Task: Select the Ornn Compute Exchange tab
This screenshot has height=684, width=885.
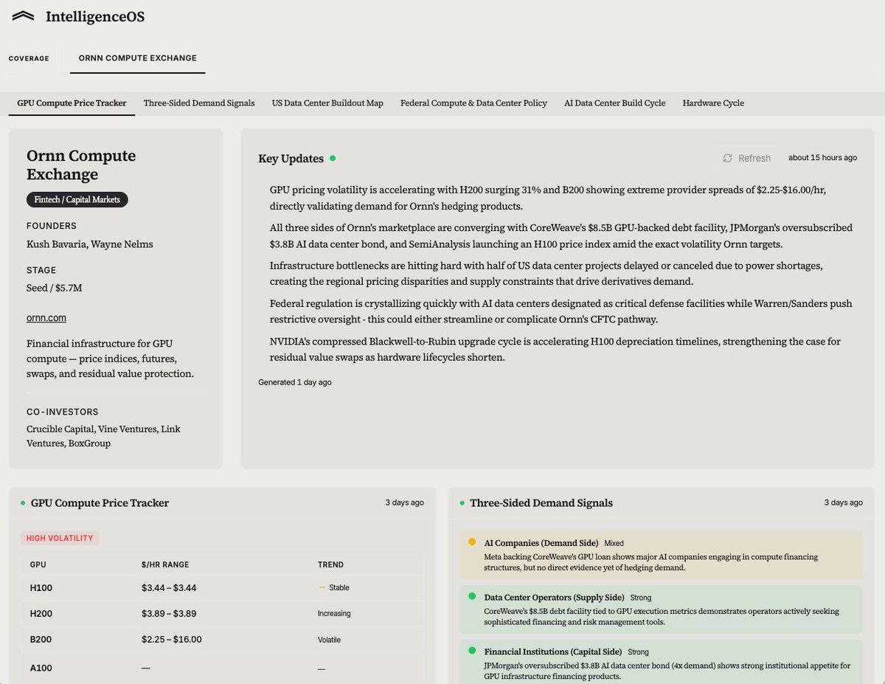Action: point(137,58)
